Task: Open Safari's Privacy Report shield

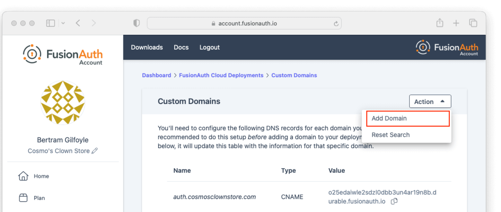Action: 136,23
